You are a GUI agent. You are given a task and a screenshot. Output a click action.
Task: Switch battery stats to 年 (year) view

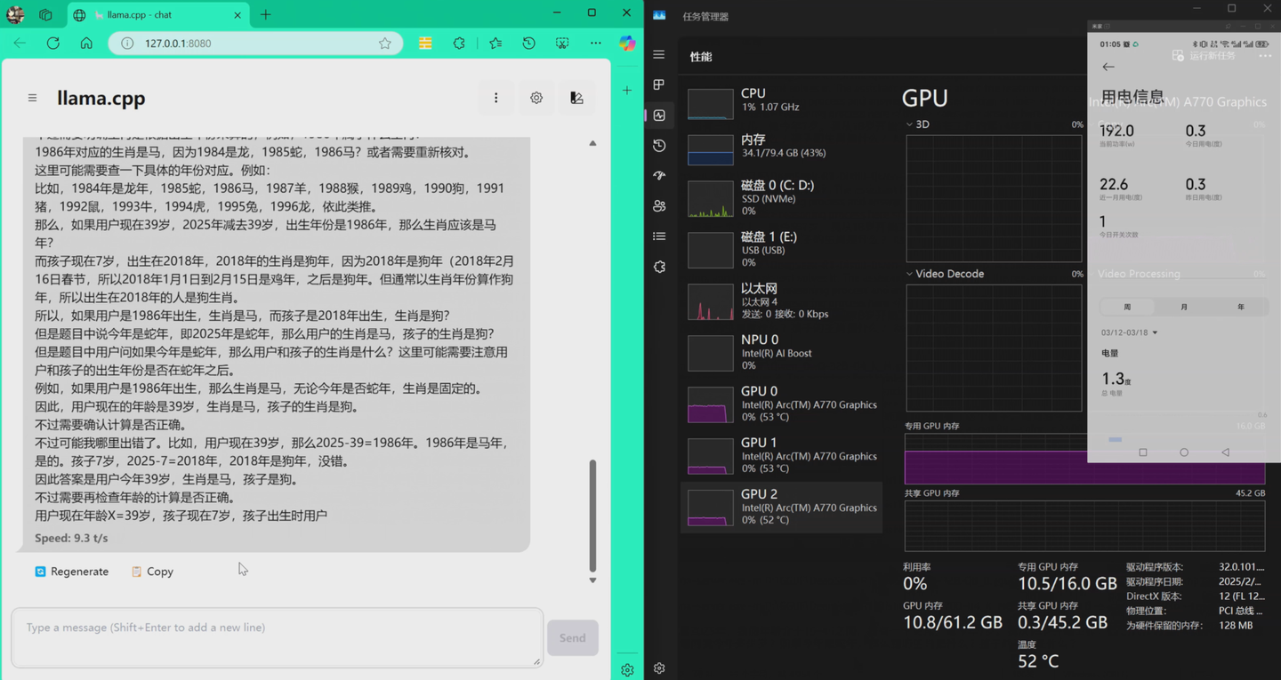[x=1240, y=306]
